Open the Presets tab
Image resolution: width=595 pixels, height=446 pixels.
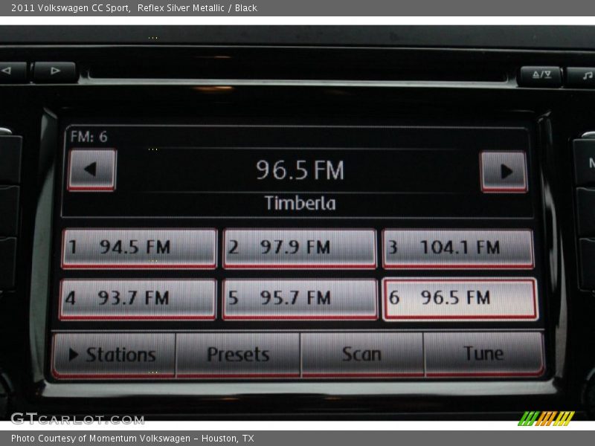tap(237, 355)
